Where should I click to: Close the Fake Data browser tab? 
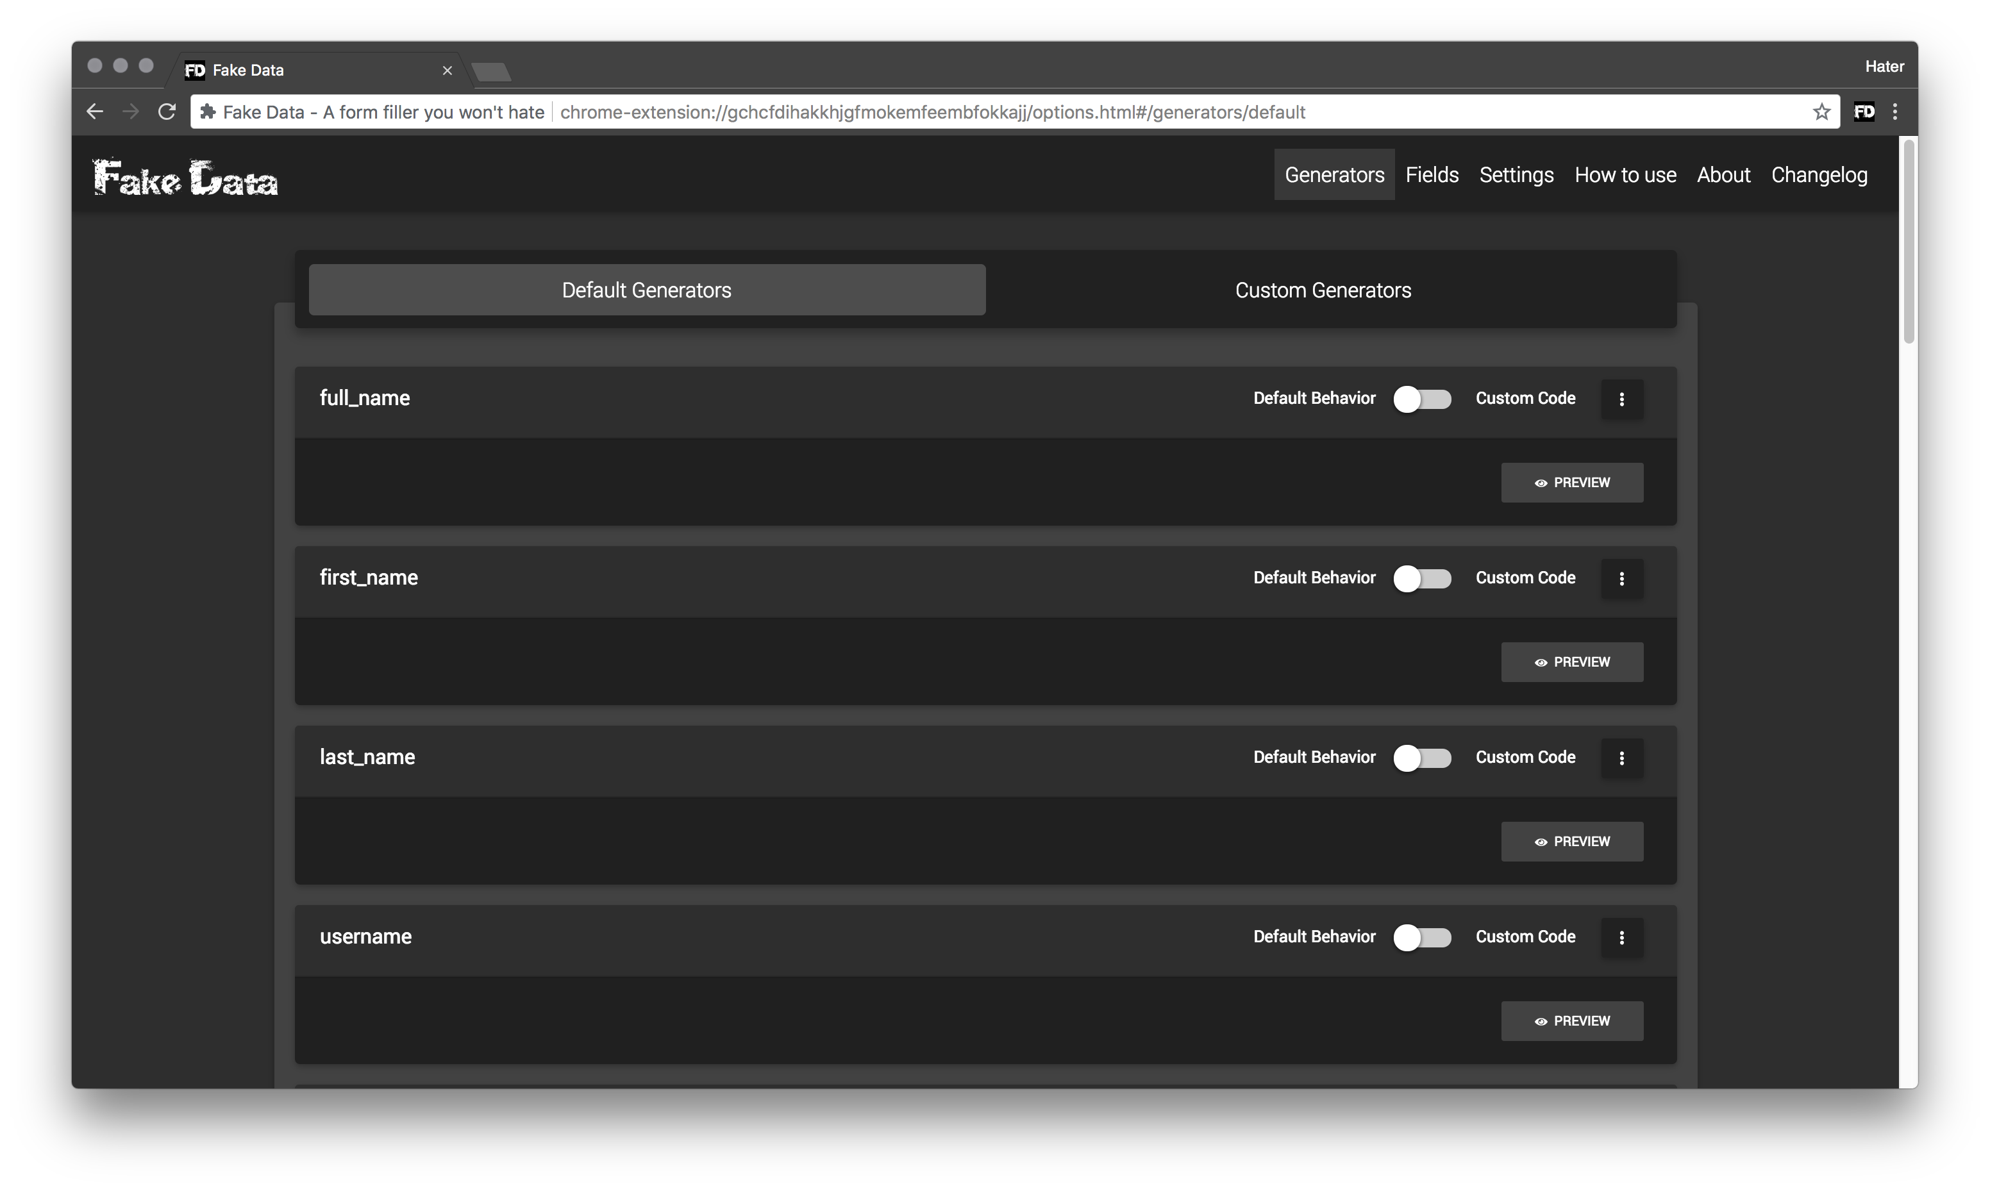click(447, 71)
